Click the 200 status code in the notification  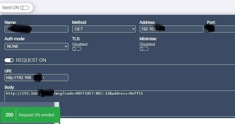(x=9, y=115)
